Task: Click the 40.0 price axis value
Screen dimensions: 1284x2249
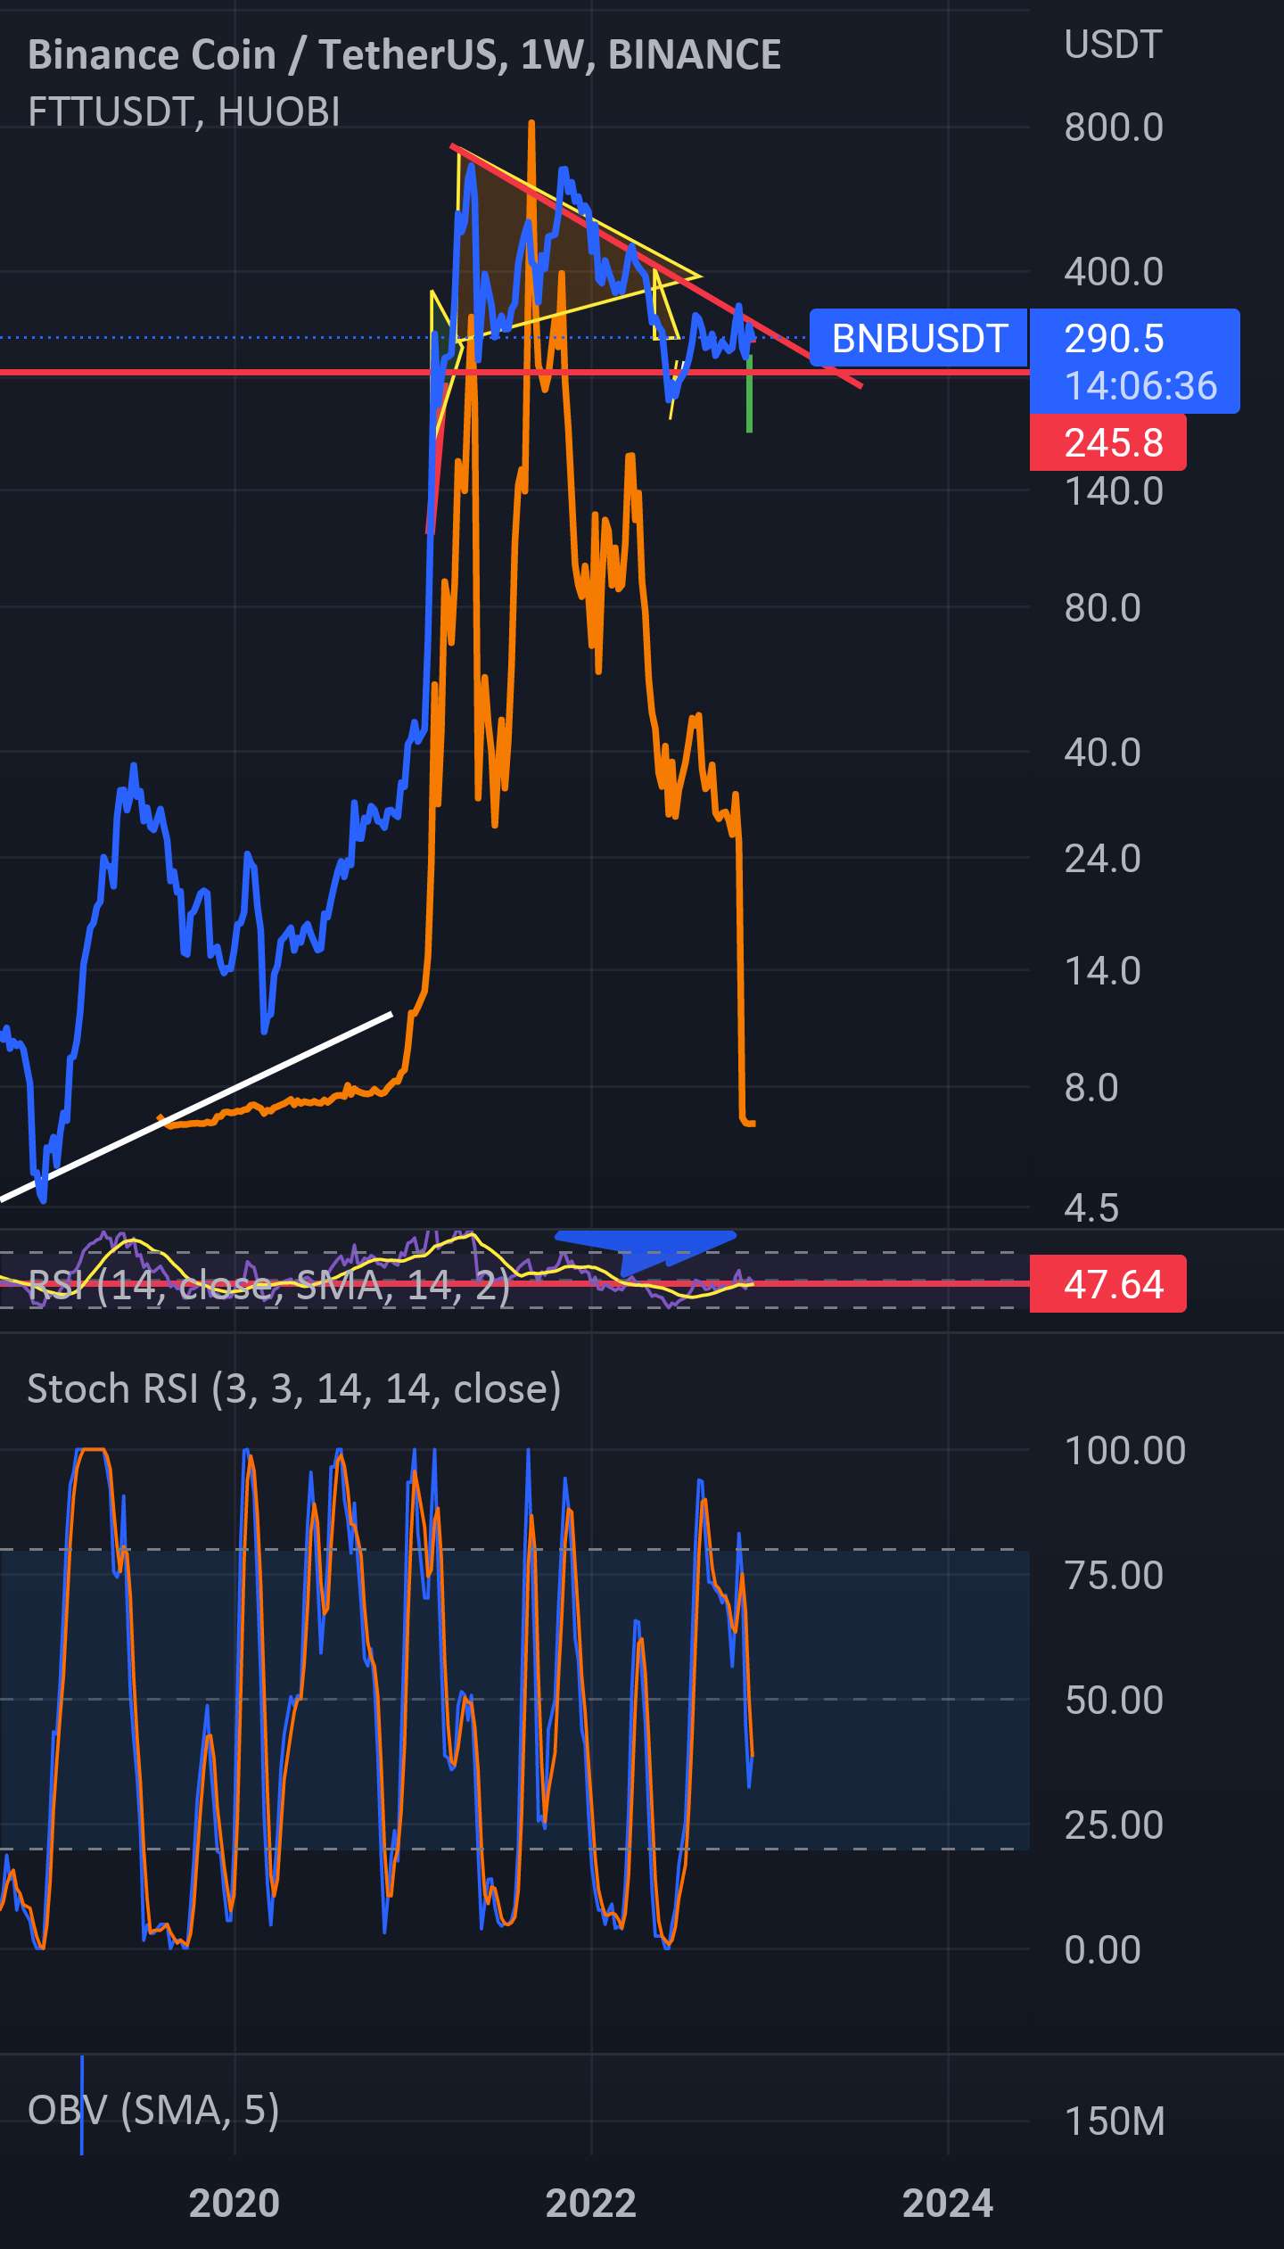Action: pos(1102,753)
